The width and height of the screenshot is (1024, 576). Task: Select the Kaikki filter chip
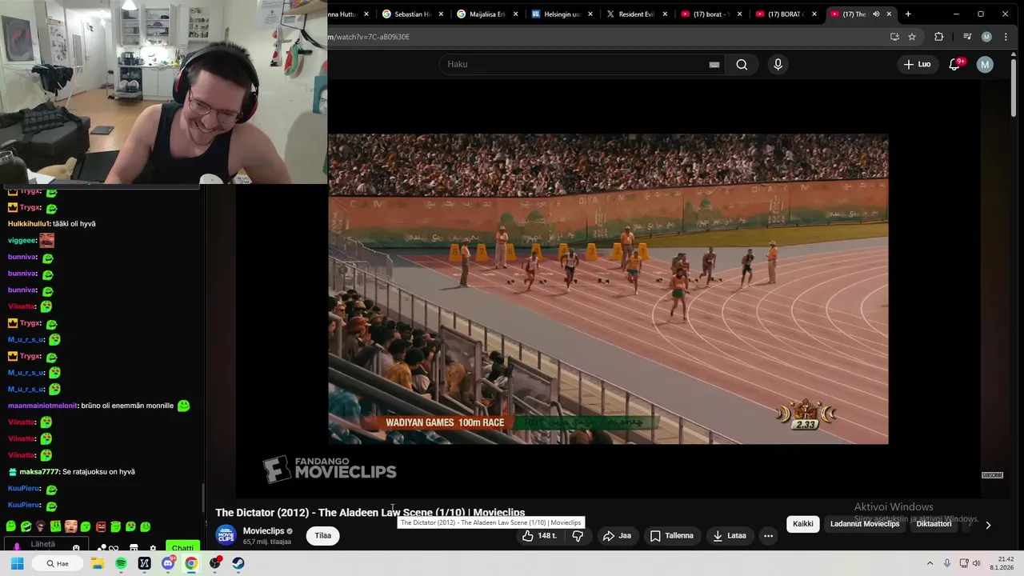(802, 524)
